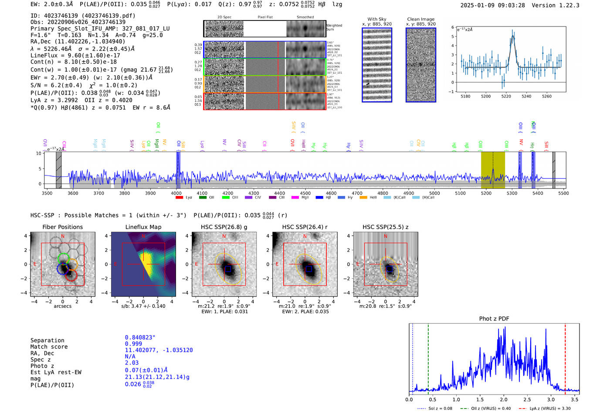610x415 pixels.
Task: Click the Version 1.22.3 label
Action: tap(556, 5)
